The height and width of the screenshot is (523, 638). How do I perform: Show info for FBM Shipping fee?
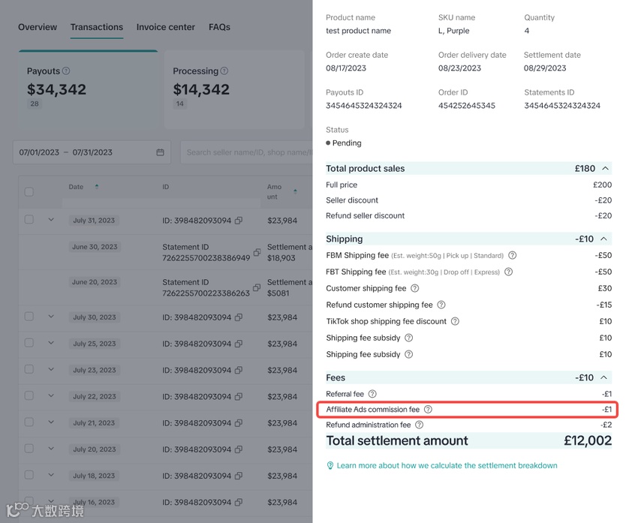point(513,255)
